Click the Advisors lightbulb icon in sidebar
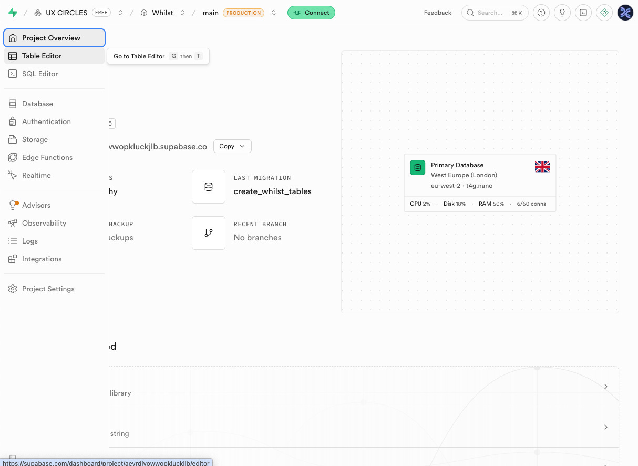This screenshot has width=638, height=466. (13, 205)
